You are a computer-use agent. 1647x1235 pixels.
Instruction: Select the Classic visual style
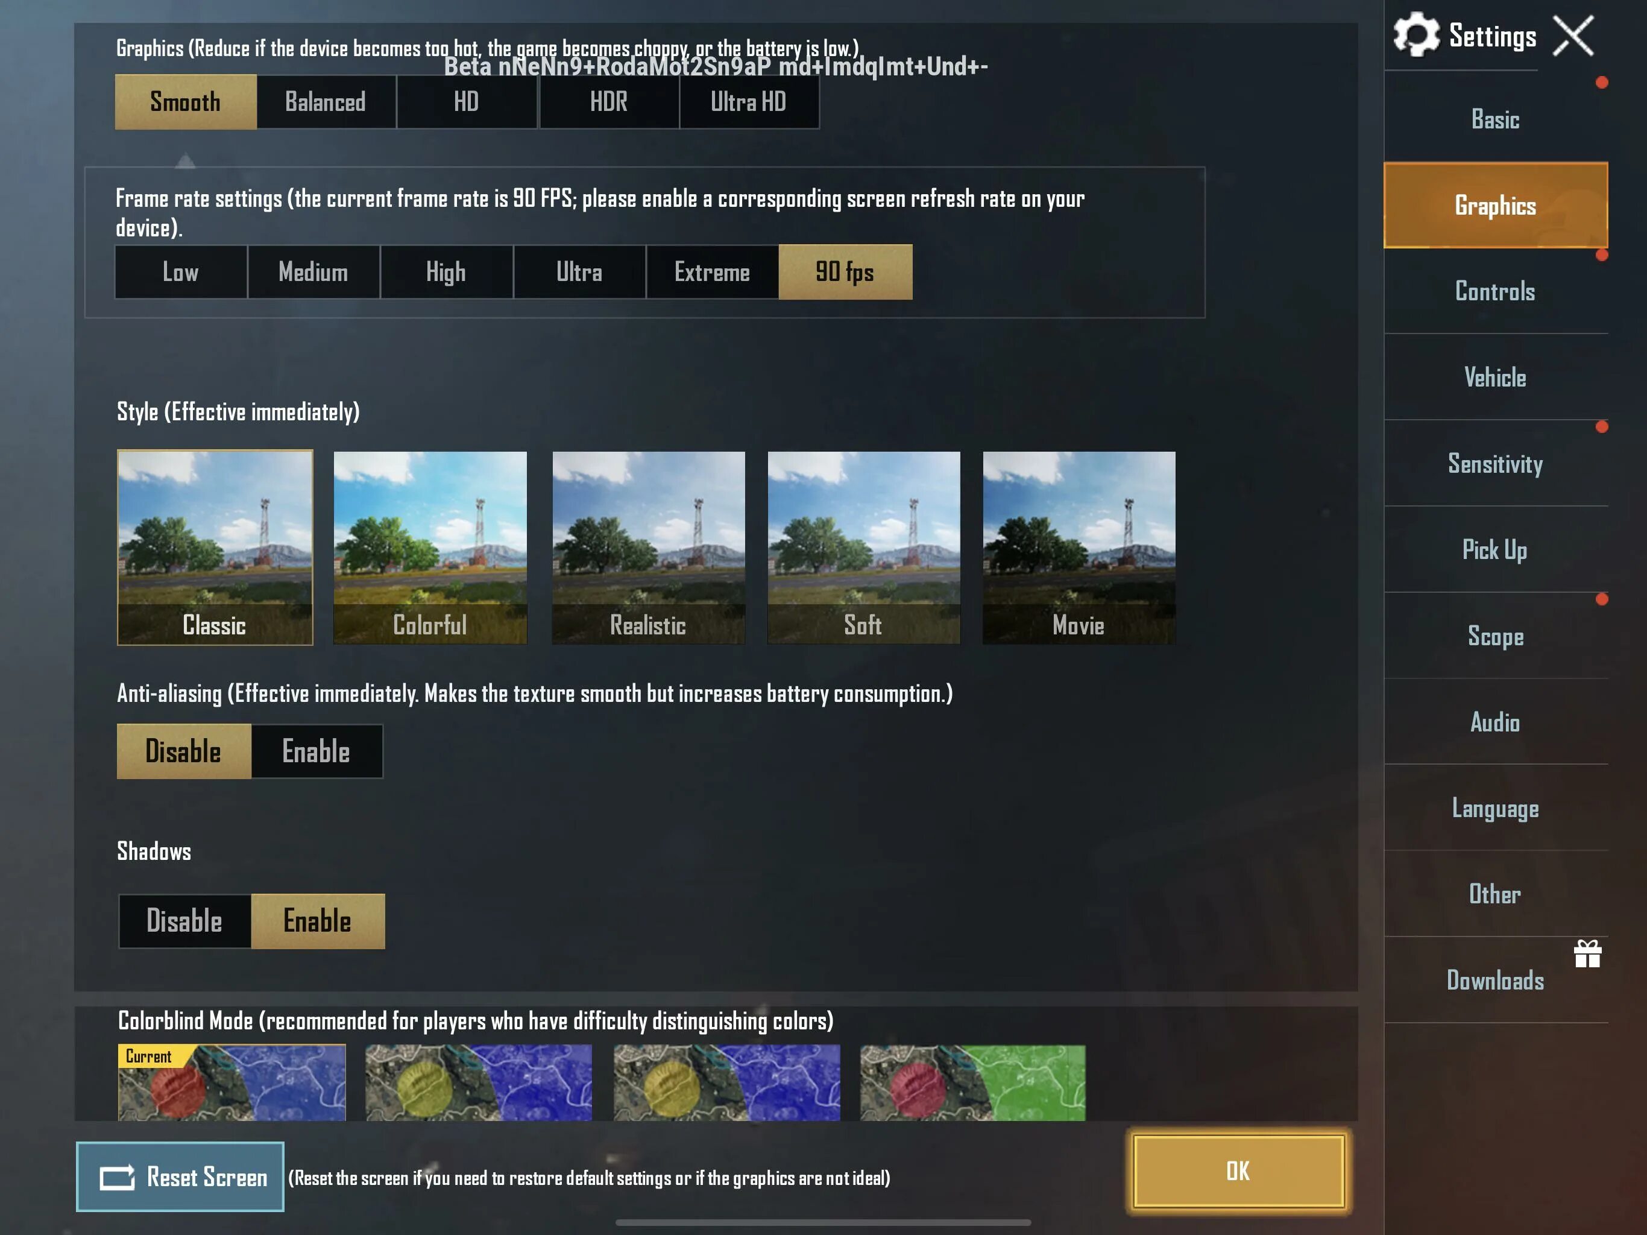214,546
